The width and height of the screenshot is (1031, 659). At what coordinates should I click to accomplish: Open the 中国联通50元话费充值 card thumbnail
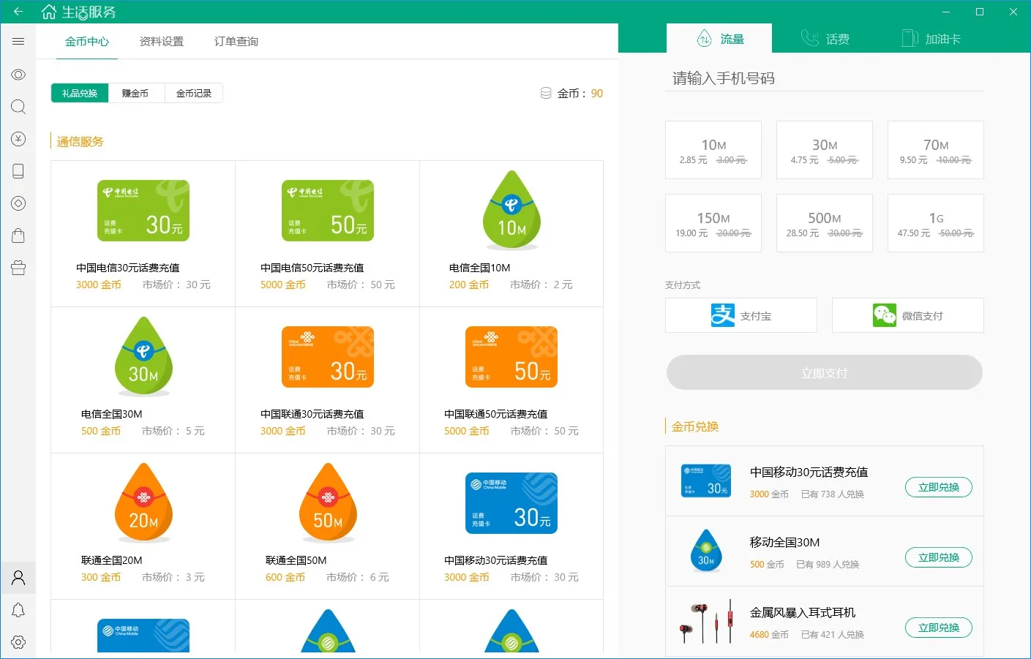tap(511, 357)
